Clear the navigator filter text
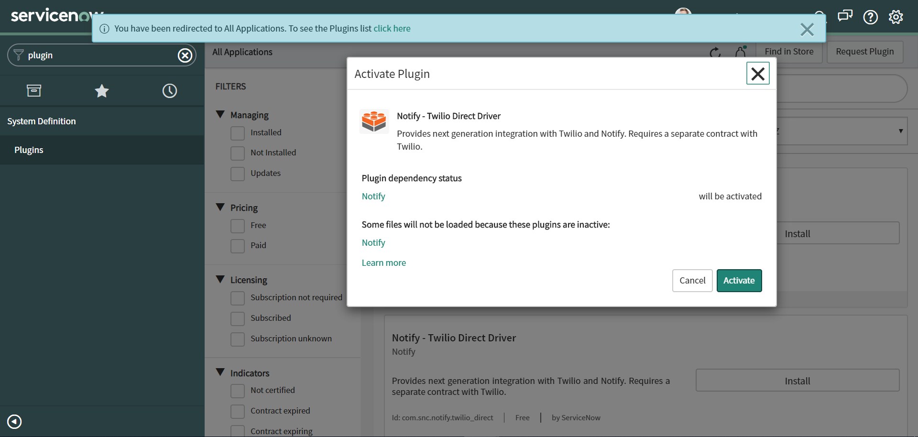This screenshot has width=918, height=437. click(185, 55)
